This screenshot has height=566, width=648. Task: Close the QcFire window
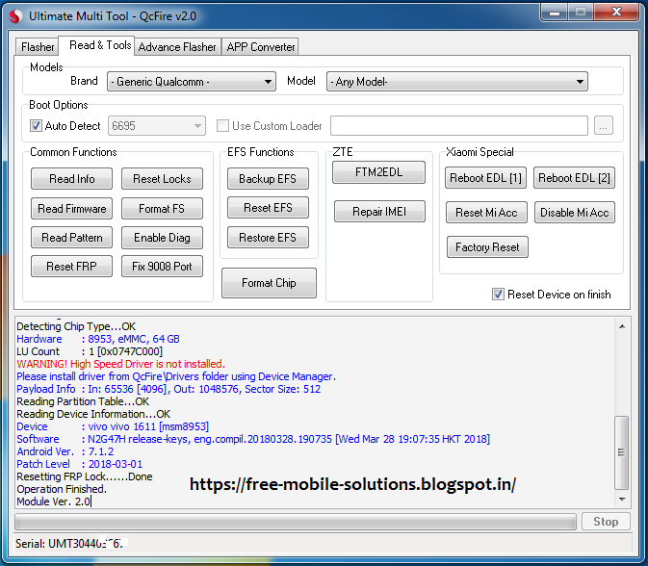616,12
